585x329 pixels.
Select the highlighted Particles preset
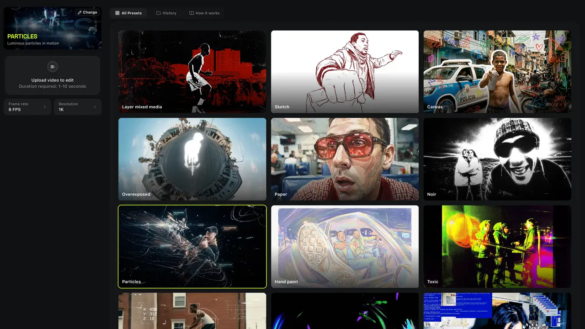(192, 247)
